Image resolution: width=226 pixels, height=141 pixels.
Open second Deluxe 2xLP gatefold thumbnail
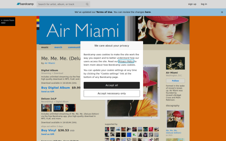pyautogui.click(x=58, y=108)
